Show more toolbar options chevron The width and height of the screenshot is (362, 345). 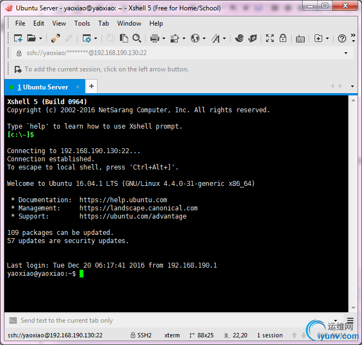coord(353,38)
